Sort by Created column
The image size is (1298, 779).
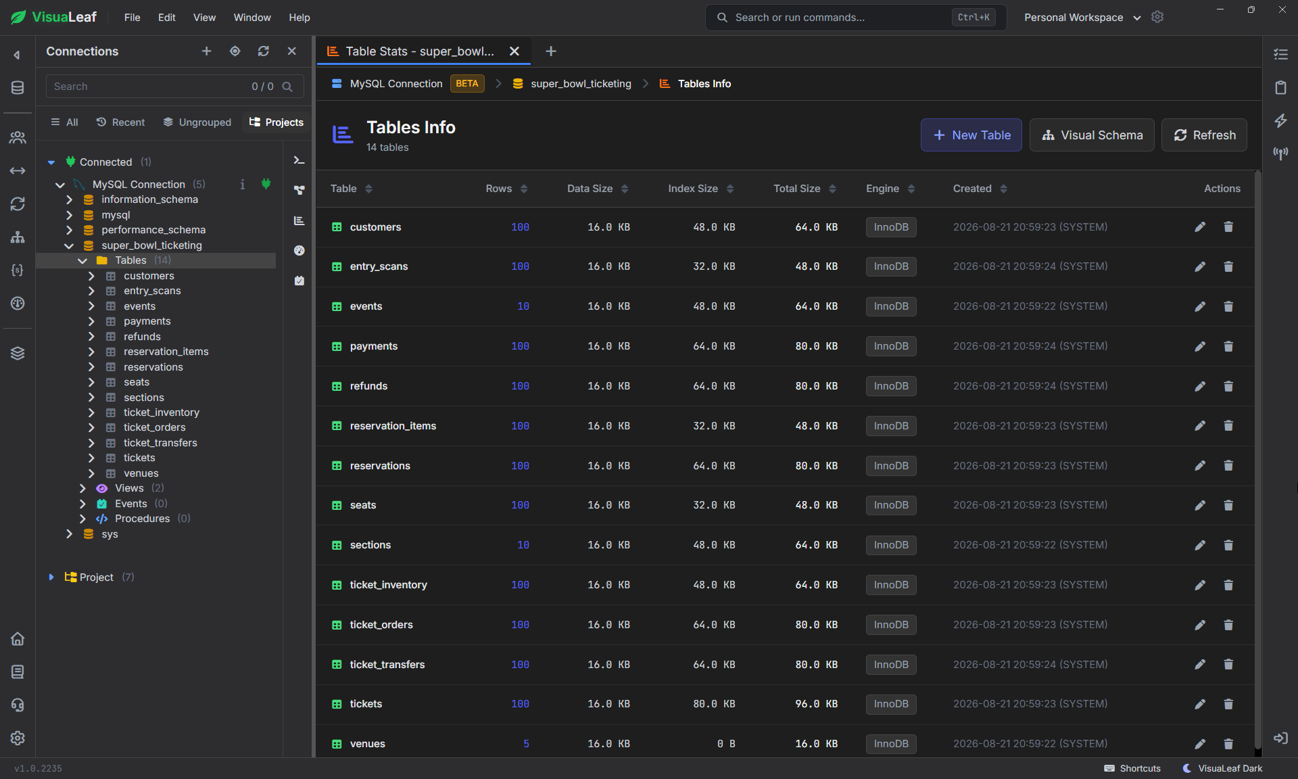tap(980, 189)
